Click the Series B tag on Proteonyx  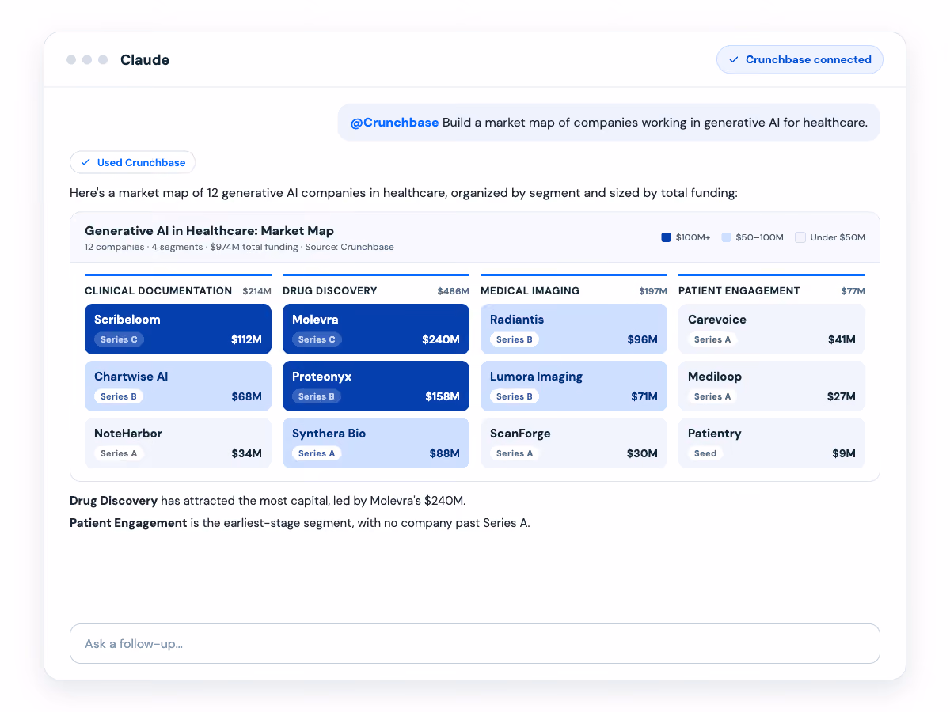pyautogui.click(x=317, y=396)
